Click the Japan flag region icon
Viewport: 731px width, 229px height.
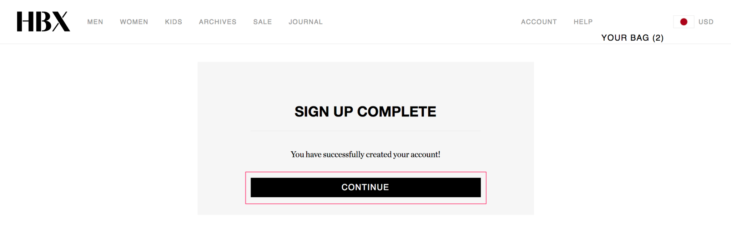(x=684, y=22)
